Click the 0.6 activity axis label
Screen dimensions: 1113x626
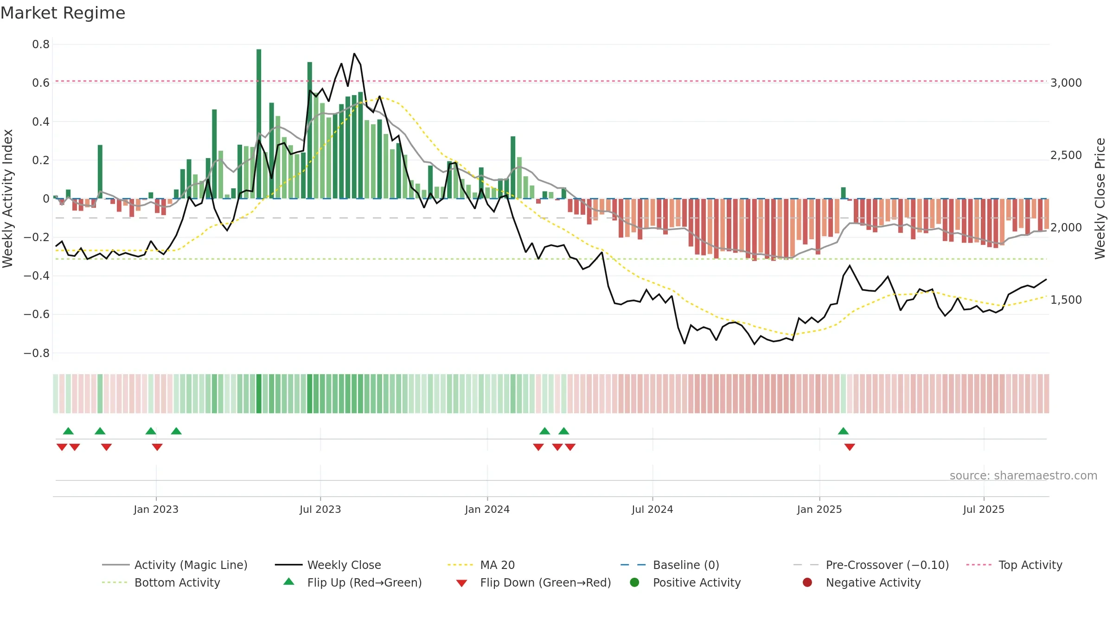click(41, 83)
